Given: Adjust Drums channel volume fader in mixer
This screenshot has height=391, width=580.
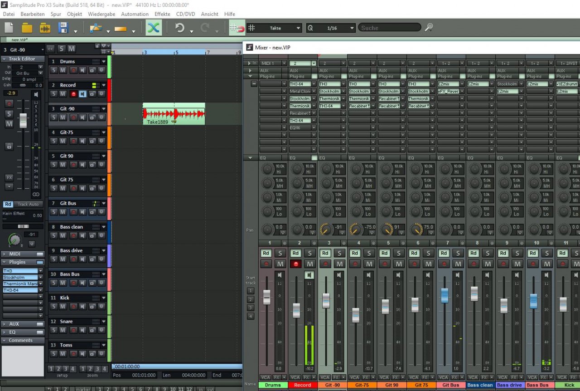Looking at the screenshot, I should (266, 297).
